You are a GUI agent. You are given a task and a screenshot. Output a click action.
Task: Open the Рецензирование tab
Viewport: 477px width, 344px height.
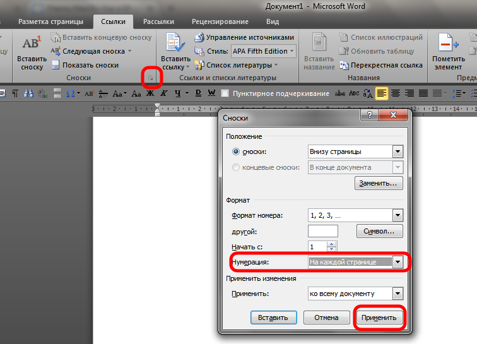point(220,21)
